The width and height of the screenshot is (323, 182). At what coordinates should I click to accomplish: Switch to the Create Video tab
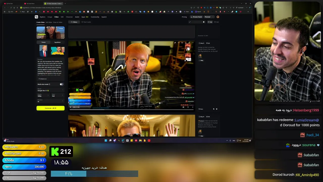(x=40, y=22)
